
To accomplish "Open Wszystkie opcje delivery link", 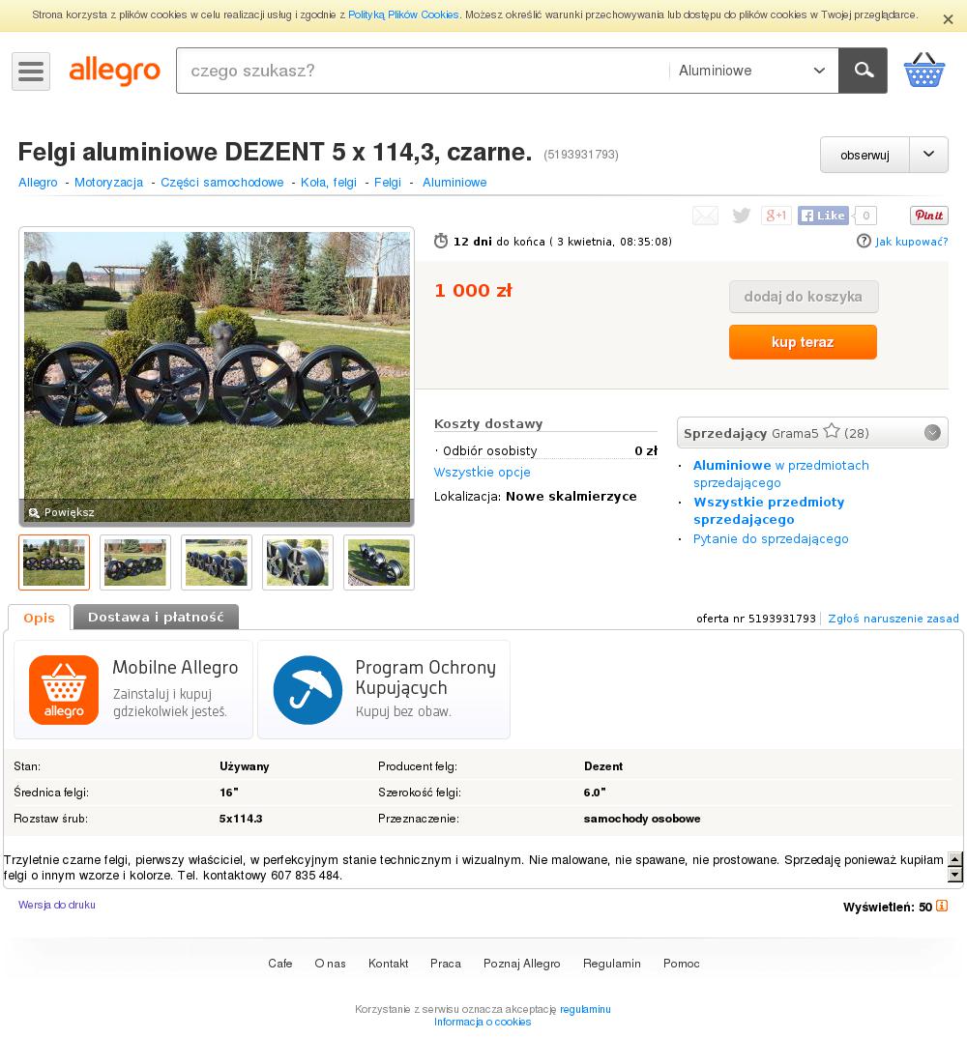I will coord(483,472).
